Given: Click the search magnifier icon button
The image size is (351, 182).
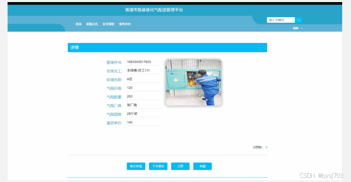Looking at the screenshot, I should (298, 20).
